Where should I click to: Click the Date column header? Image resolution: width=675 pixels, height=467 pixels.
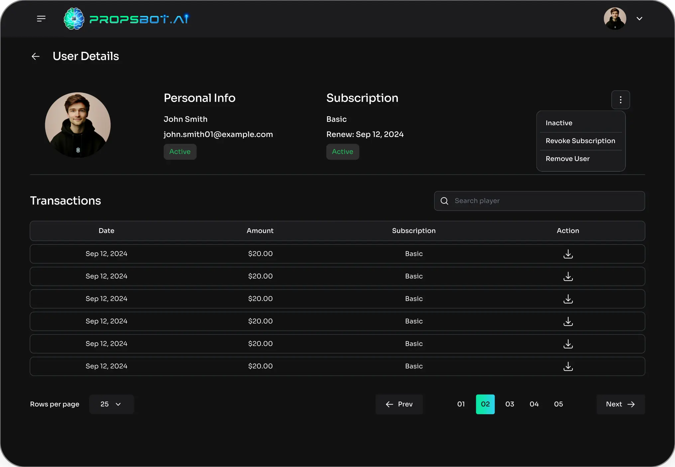(106, 231)
